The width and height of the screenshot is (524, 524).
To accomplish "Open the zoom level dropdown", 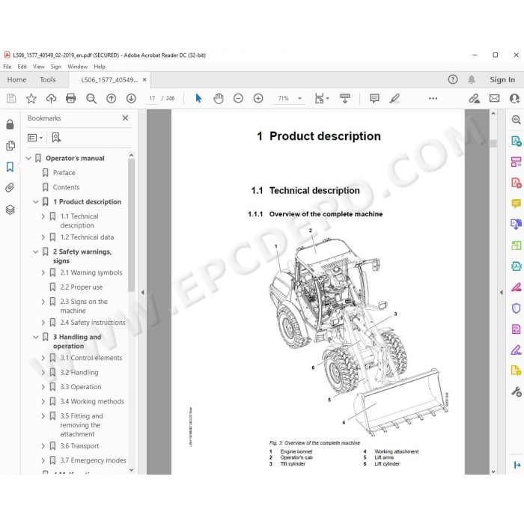I will click(299, 98).
